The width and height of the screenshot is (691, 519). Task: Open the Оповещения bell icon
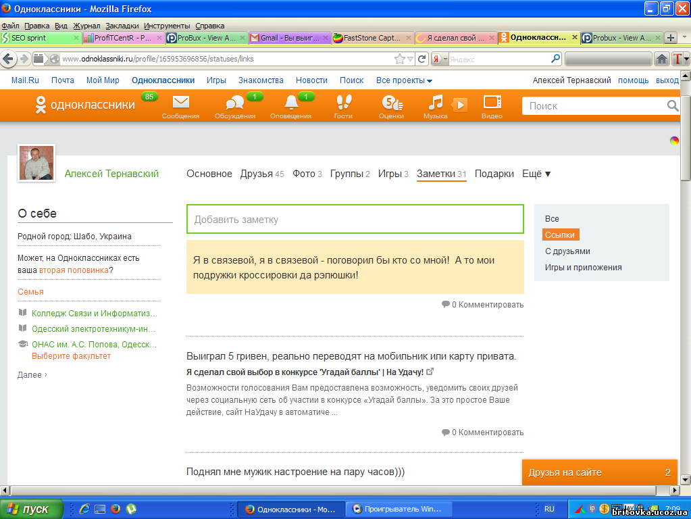(291, 102)
